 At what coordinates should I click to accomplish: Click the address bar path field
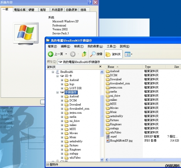[119, 62]
